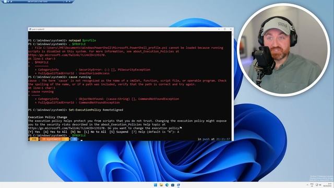The height and width of the screenshot is (188, 334).
Task: Click the '[S] Suspend' option text
Action: [x=119, y=132]
